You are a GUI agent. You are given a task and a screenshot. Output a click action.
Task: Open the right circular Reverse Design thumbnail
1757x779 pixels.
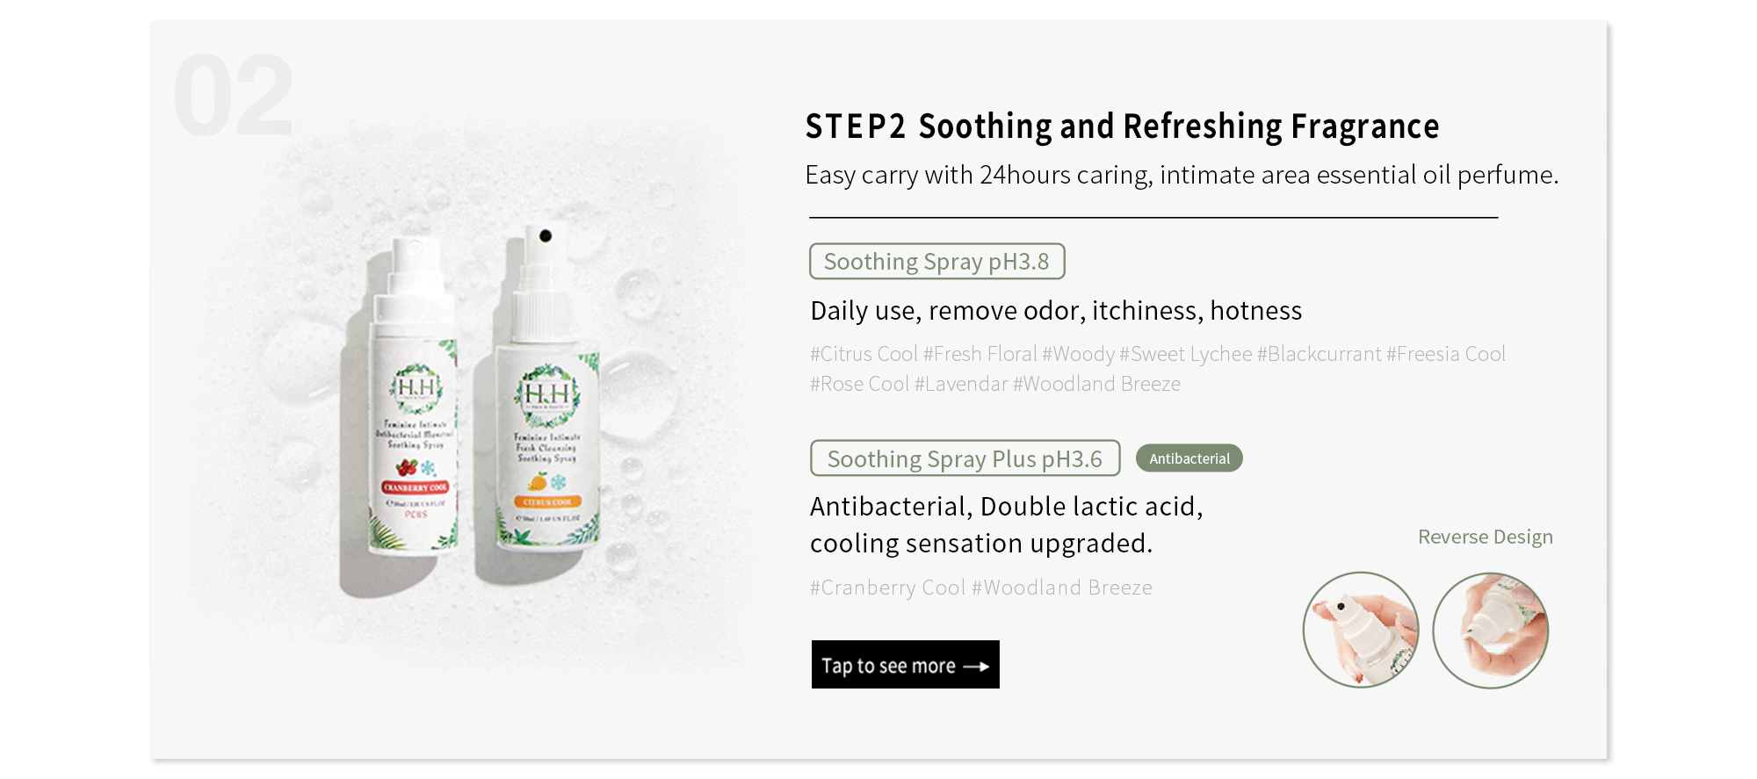1490,630
